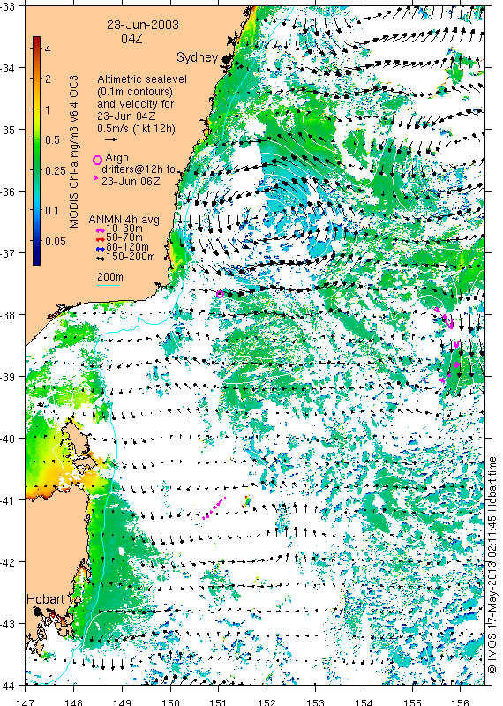Click the red 50-70m ANMN arrow
Image resolution: width=503 pixels, height=706 pixels.
(101, 239)
